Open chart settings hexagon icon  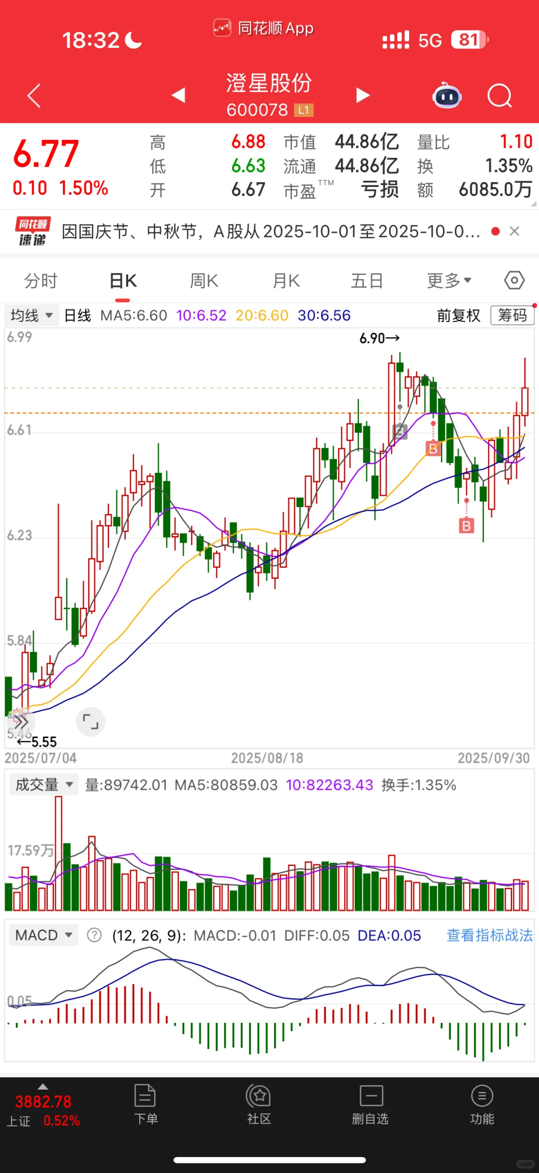tap(514, 280)
